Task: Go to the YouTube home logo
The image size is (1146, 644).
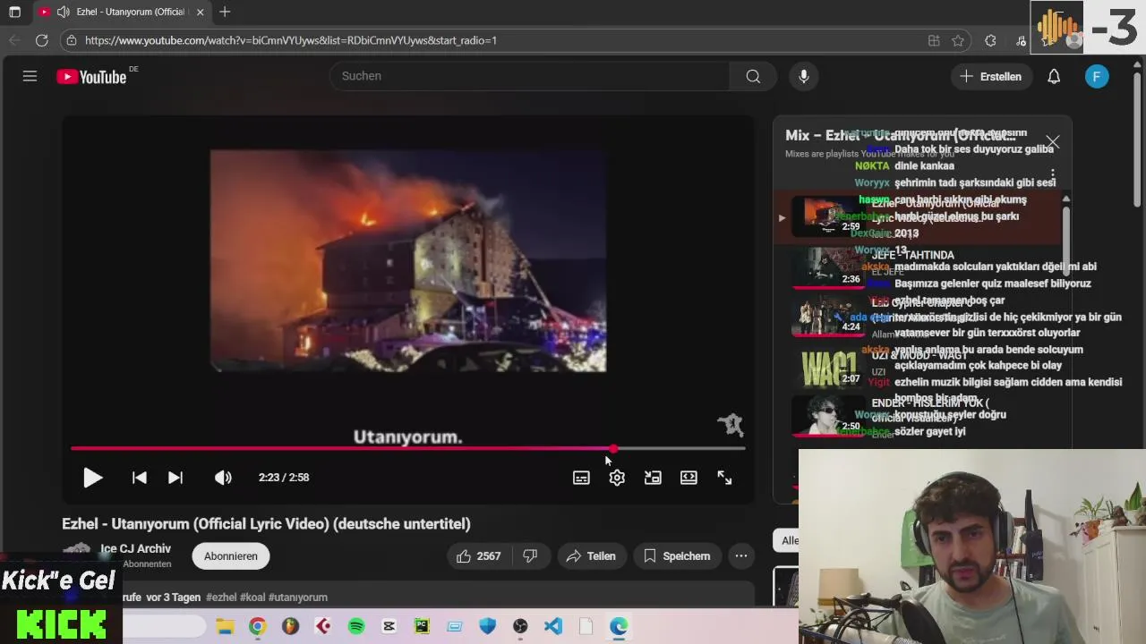Action: [92, 77]
